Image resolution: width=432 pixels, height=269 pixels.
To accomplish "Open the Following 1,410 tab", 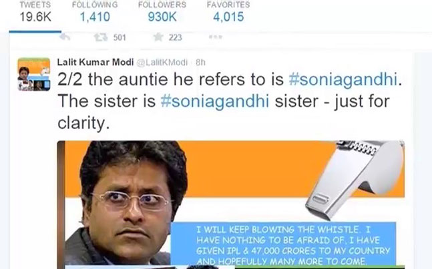I will (95, 13).
